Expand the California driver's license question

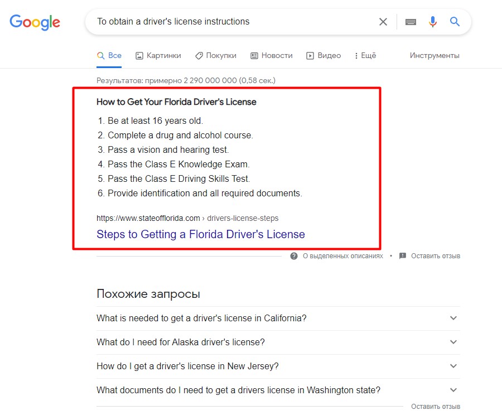point(278,318)
